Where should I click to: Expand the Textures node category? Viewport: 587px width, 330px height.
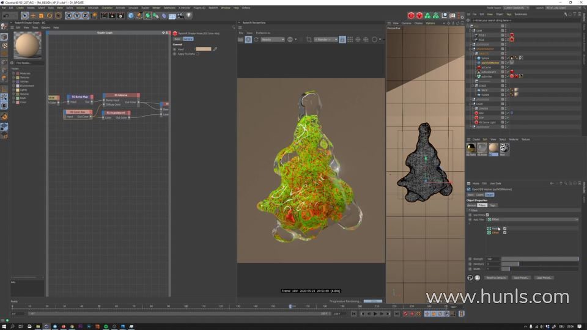coord(14,78)
